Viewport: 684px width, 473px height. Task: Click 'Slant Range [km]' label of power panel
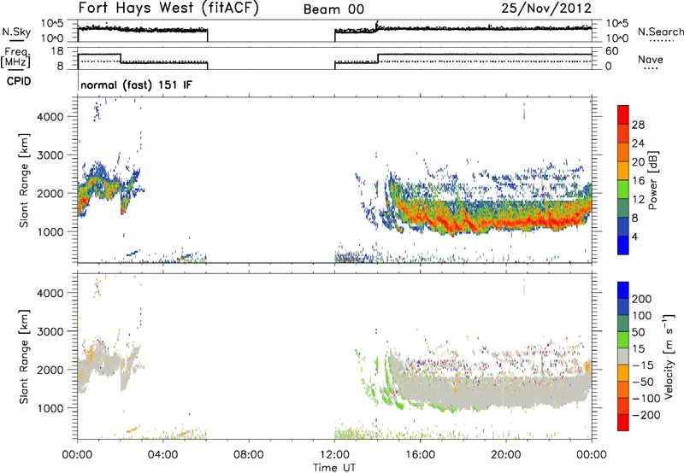click(x=24, y=180)
